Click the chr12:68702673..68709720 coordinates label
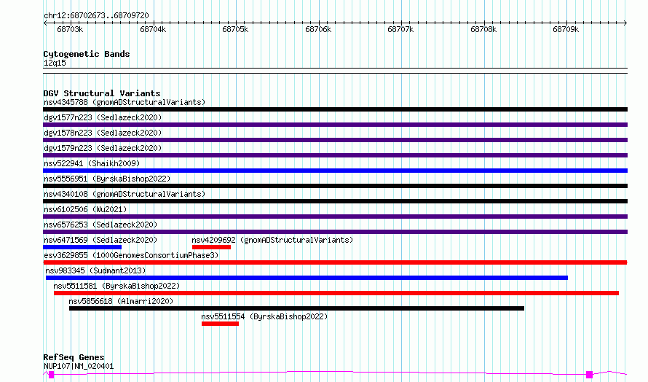 point(96,15)
